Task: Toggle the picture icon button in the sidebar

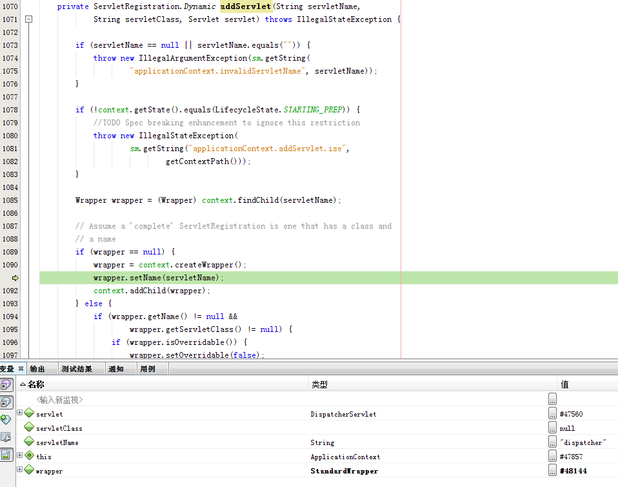Action: point(6,455)
